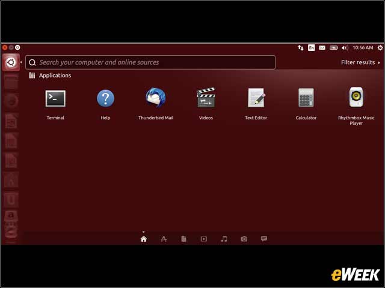Viewport: 385px width, 288px height.
Task: Switch to the Music lens
Action: click(224, 239)
